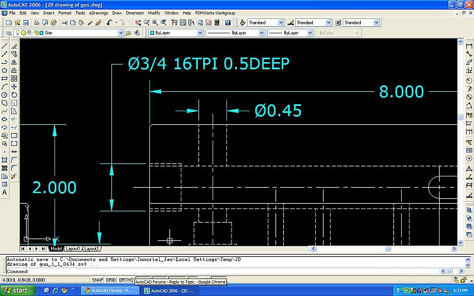Click the Save icon in toolbar
The image size is (474, 296).
(x=25, y=22)
